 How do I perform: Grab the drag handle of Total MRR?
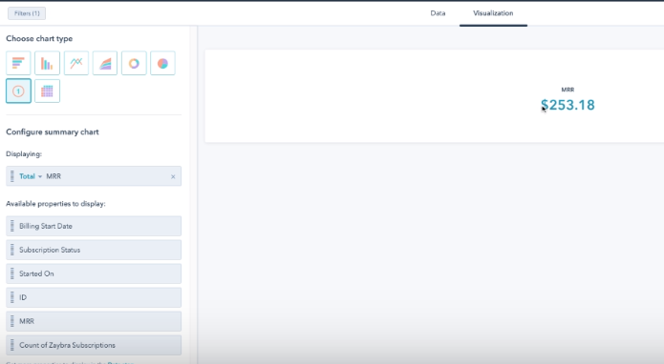11,176
